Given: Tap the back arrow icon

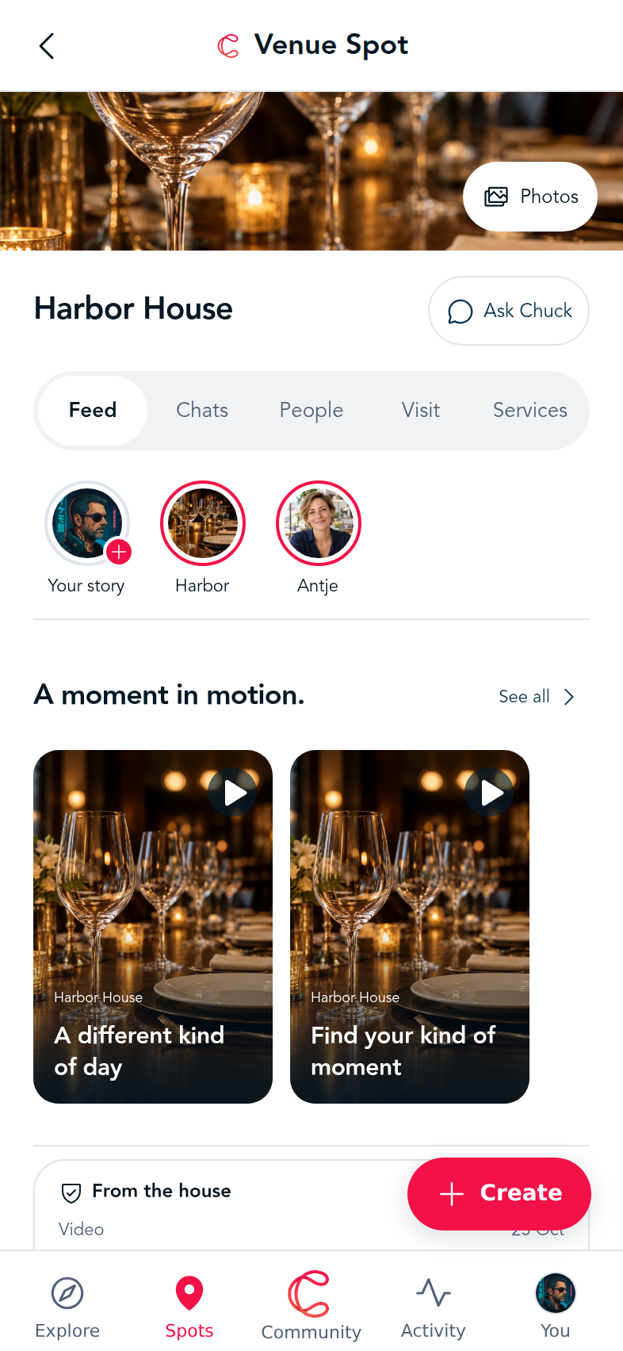Looking at the screenshot, I should [47, 46].
